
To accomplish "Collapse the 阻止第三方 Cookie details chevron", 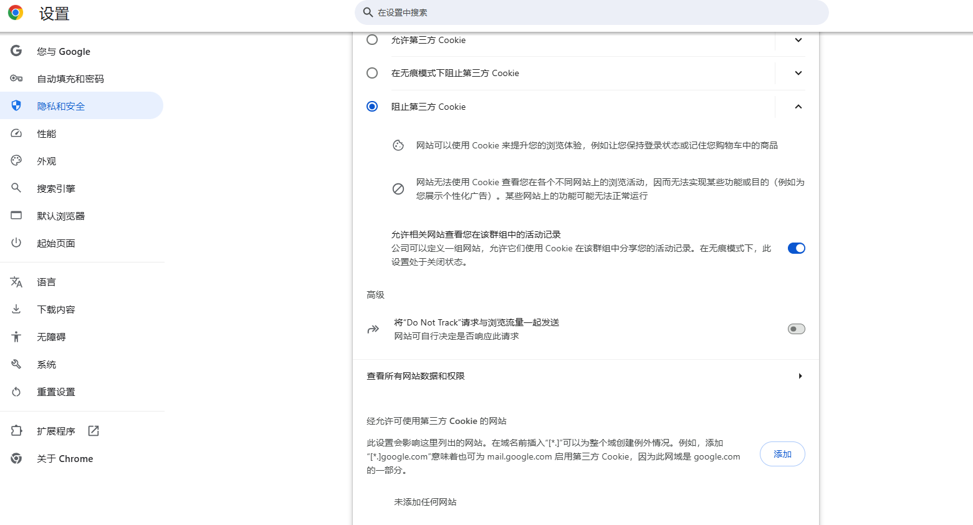I will pos(798,107).
